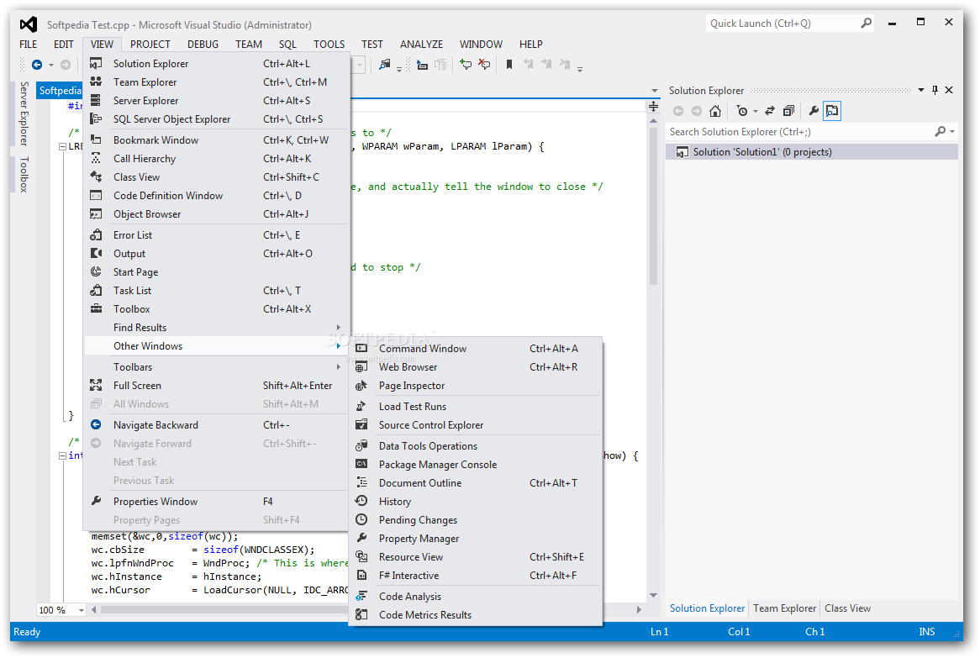Collapse the LRESULT function code block
The height and width of the screenshot is (658, 980).
coord(62,146)
